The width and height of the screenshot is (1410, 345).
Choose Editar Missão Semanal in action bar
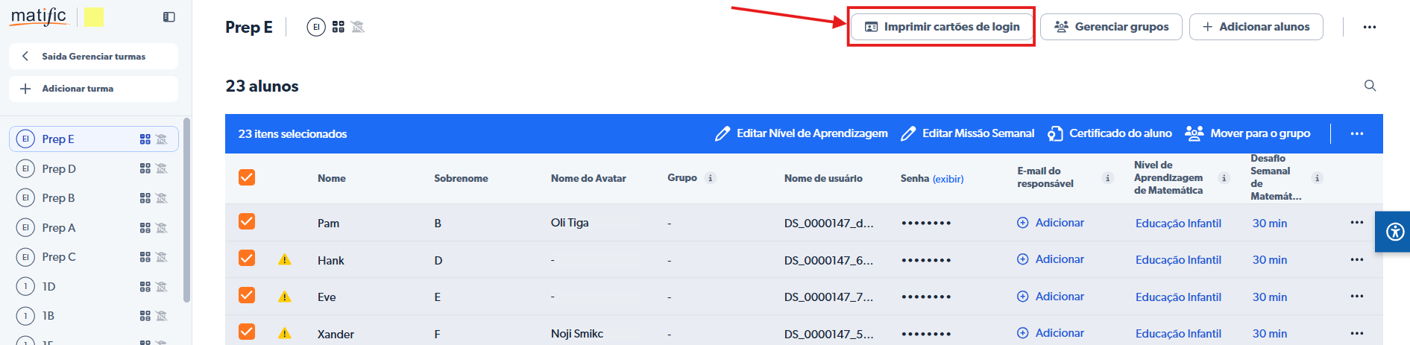(x=967, y=133)
